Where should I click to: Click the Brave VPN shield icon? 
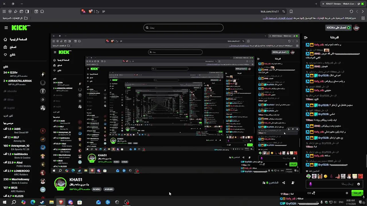coord(10,11)
